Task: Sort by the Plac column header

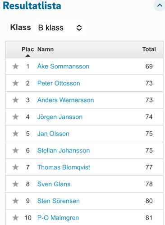Action: pos(28,49)
